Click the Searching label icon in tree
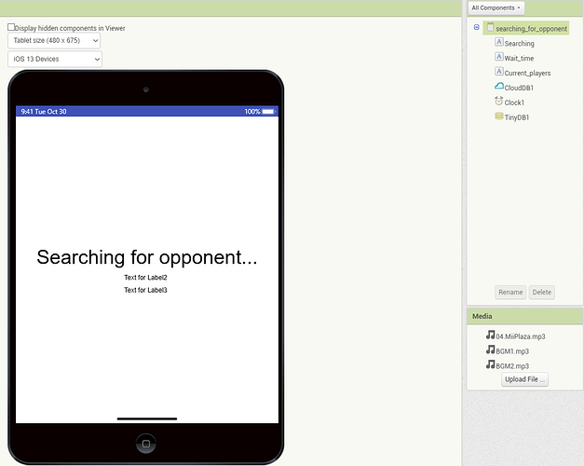Viewport: 584px width, 466px height. click(x=498, y=43)
